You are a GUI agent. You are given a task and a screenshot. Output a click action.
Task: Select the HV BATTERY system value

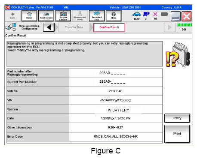click(x=118, y=110)
